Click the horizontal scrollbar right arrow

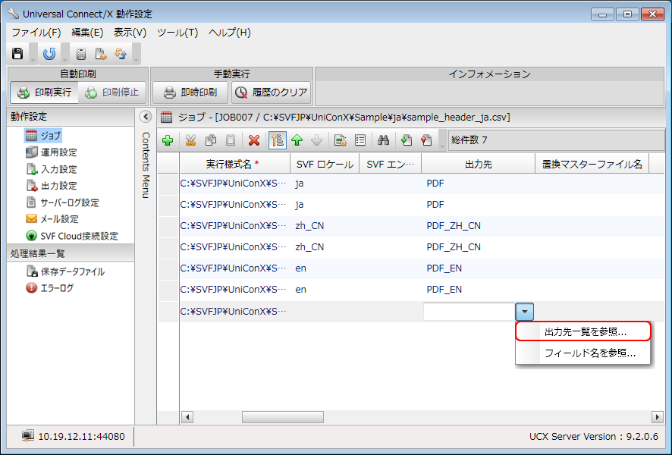(x=657, y=417)
